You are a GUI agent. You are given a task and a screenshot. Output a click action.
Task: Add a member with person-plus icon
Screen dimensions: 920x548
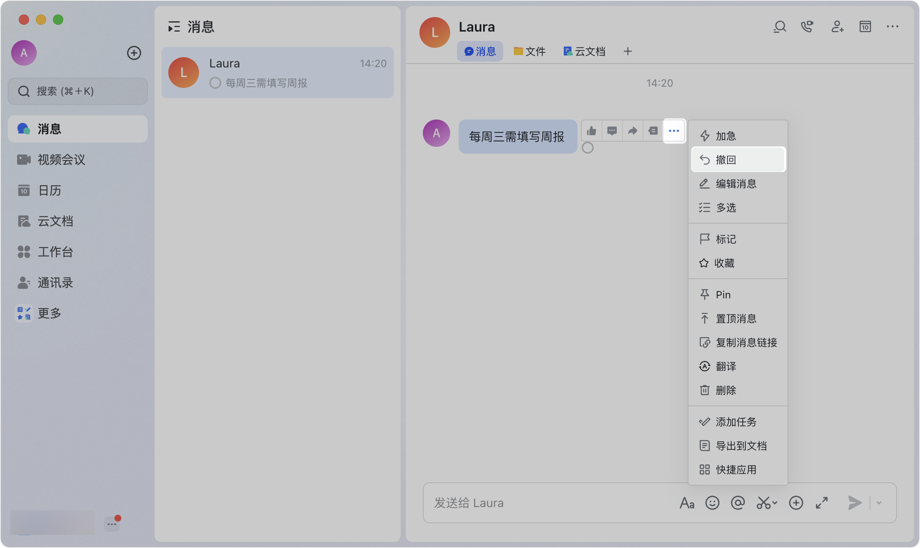pyautogui.click(x=837, y=27)
